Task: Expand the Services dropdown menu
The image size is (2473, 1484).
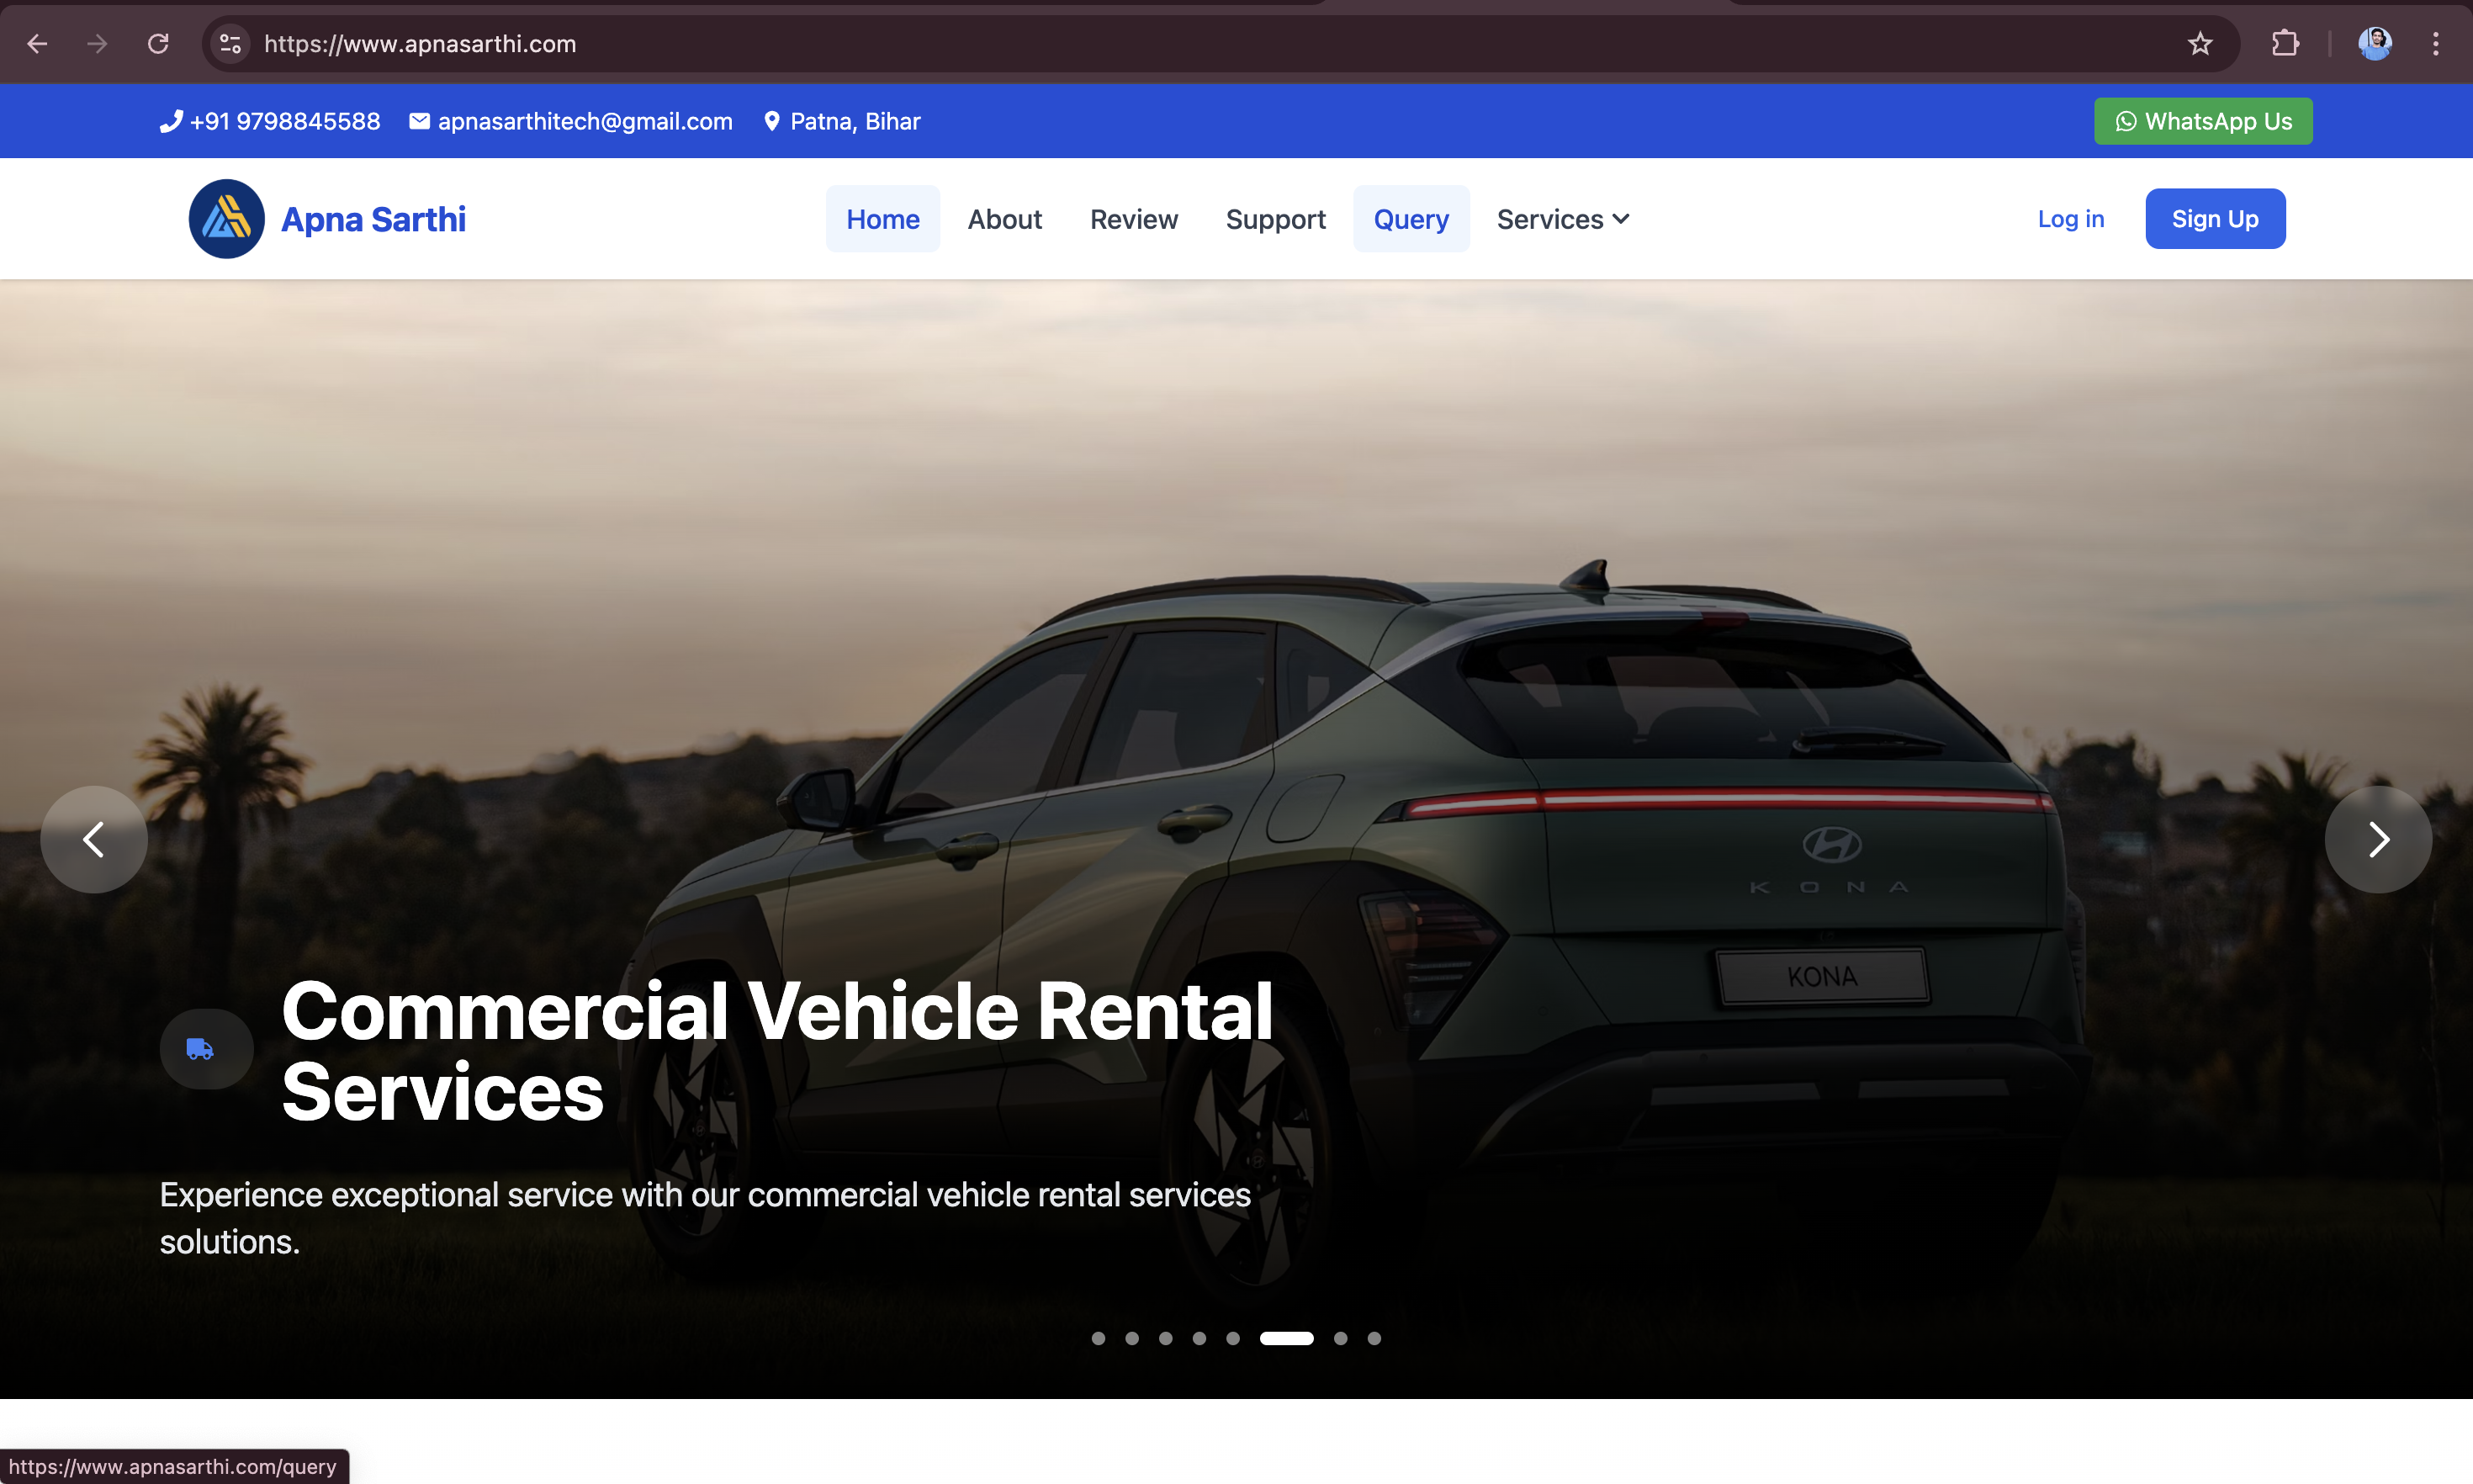Action: (x=1561, y=218)
